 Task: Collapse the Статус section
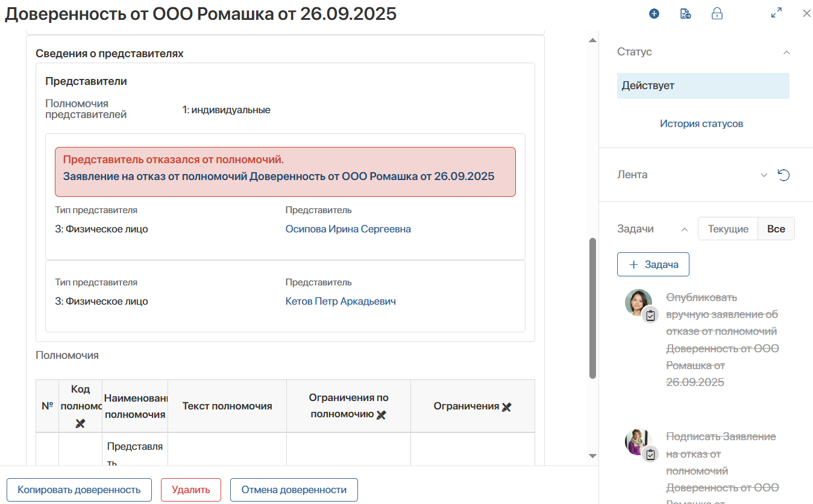[786, 52]
